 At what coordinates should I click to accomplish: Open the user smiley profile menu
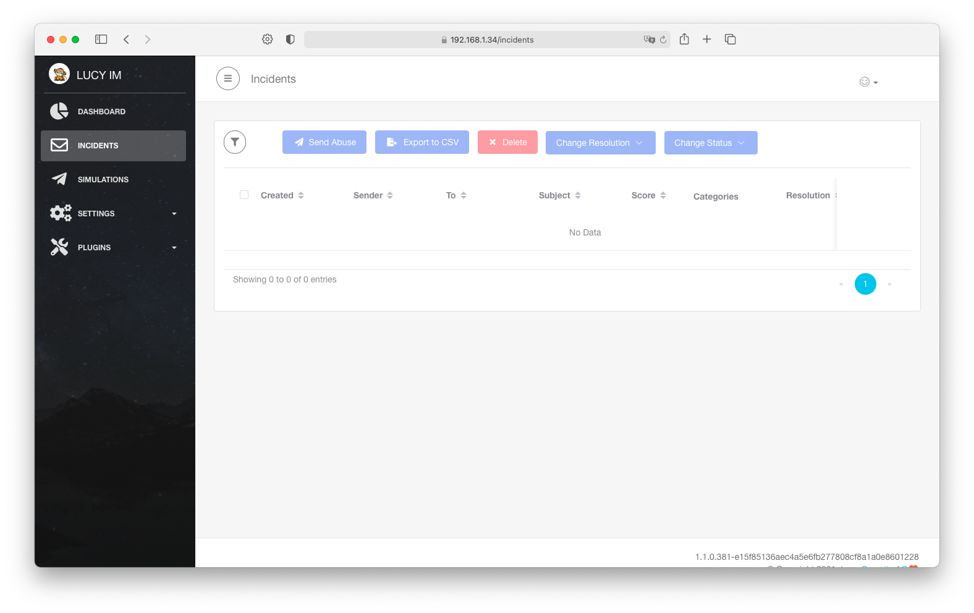[868, 82]
